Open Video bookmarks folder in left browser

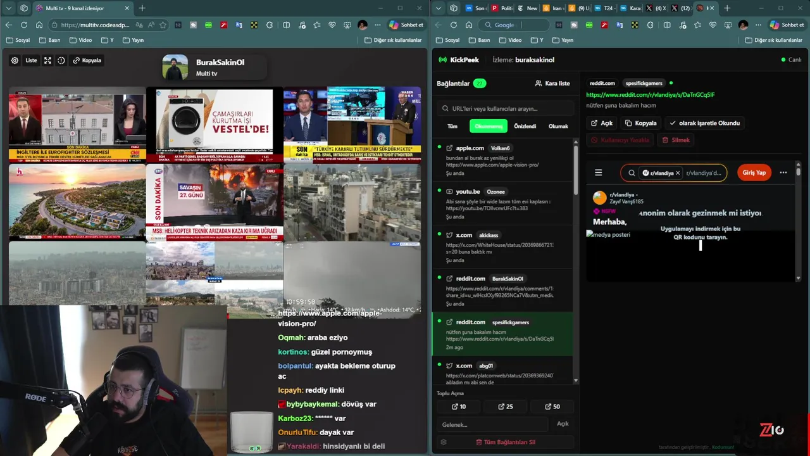[x=81, y=40]
